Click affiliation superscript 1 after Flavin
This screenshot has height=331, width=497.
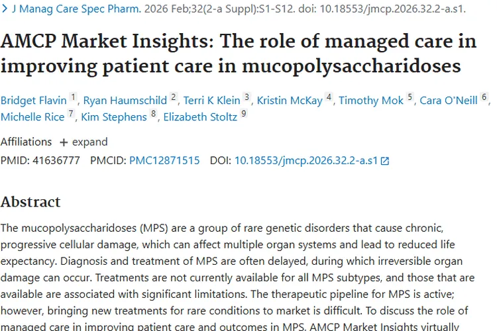click(74, 97)
